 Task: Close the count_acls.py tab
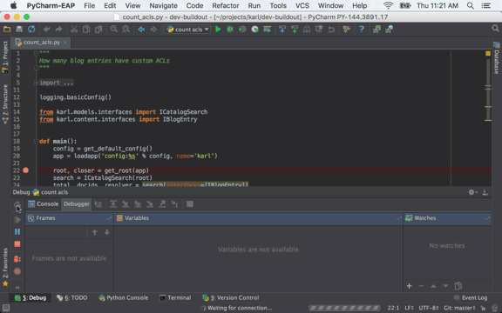tap(65, 42)
